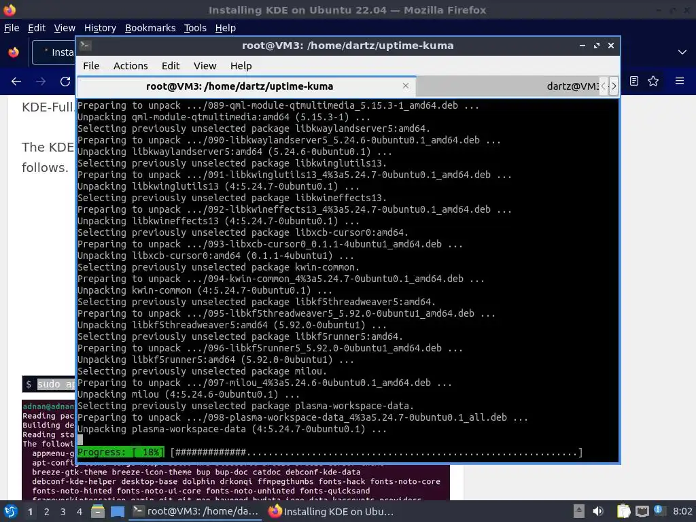Open Firefox Tools menu
The image size is (696, 522).
[x=195, y=28]
